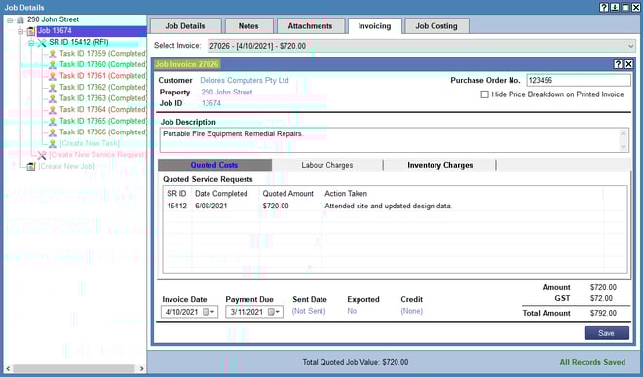
Task: Collapse the 290 John Street tree node
Action: click(x=10, y=20)
